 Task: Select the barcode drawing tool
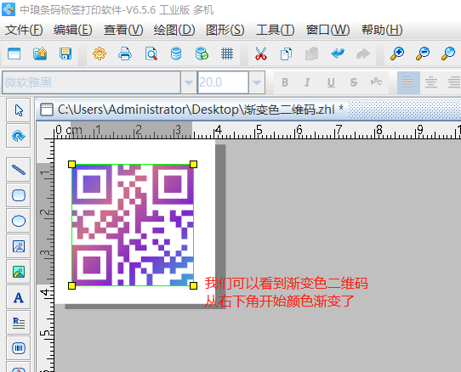(19, 348)
